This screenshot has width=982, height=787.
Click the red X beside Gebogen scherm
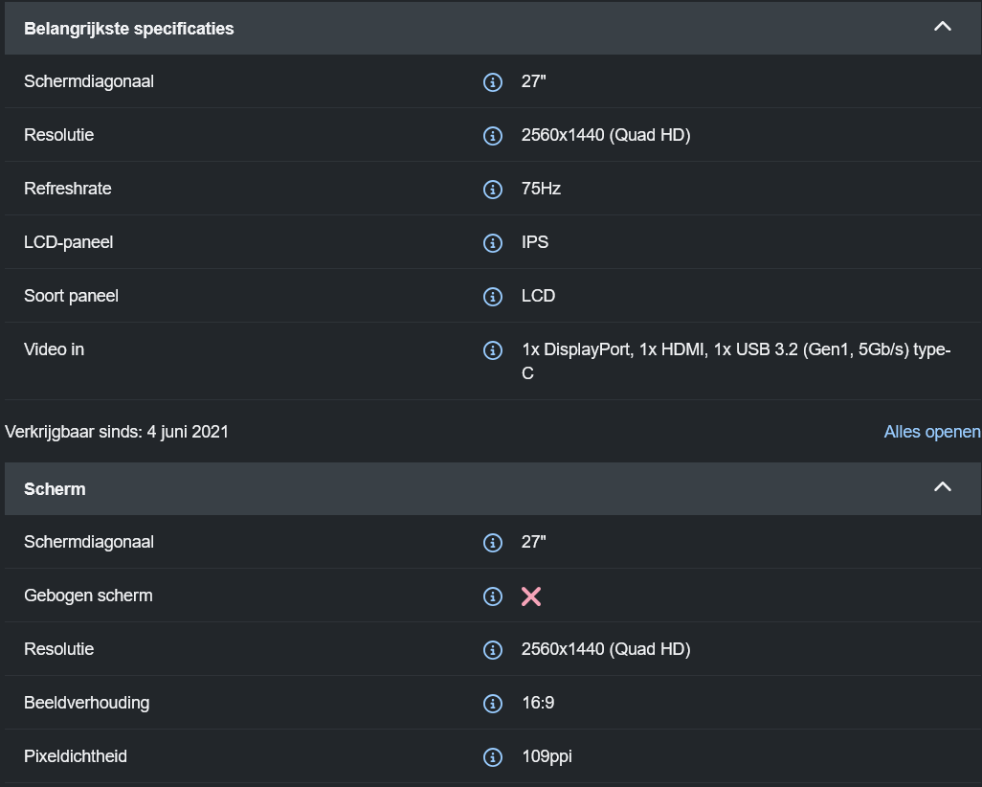coord(531,596)
